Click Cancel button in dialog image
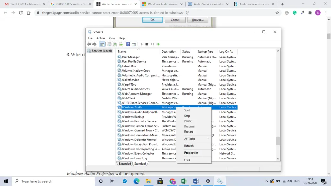331x186 pixels. [175, 20]
